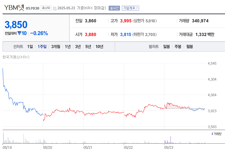This screenshot has width=225, height=151.
Task: Click the 한국거래소(KRX) chart label
Action: pos(16,57)
